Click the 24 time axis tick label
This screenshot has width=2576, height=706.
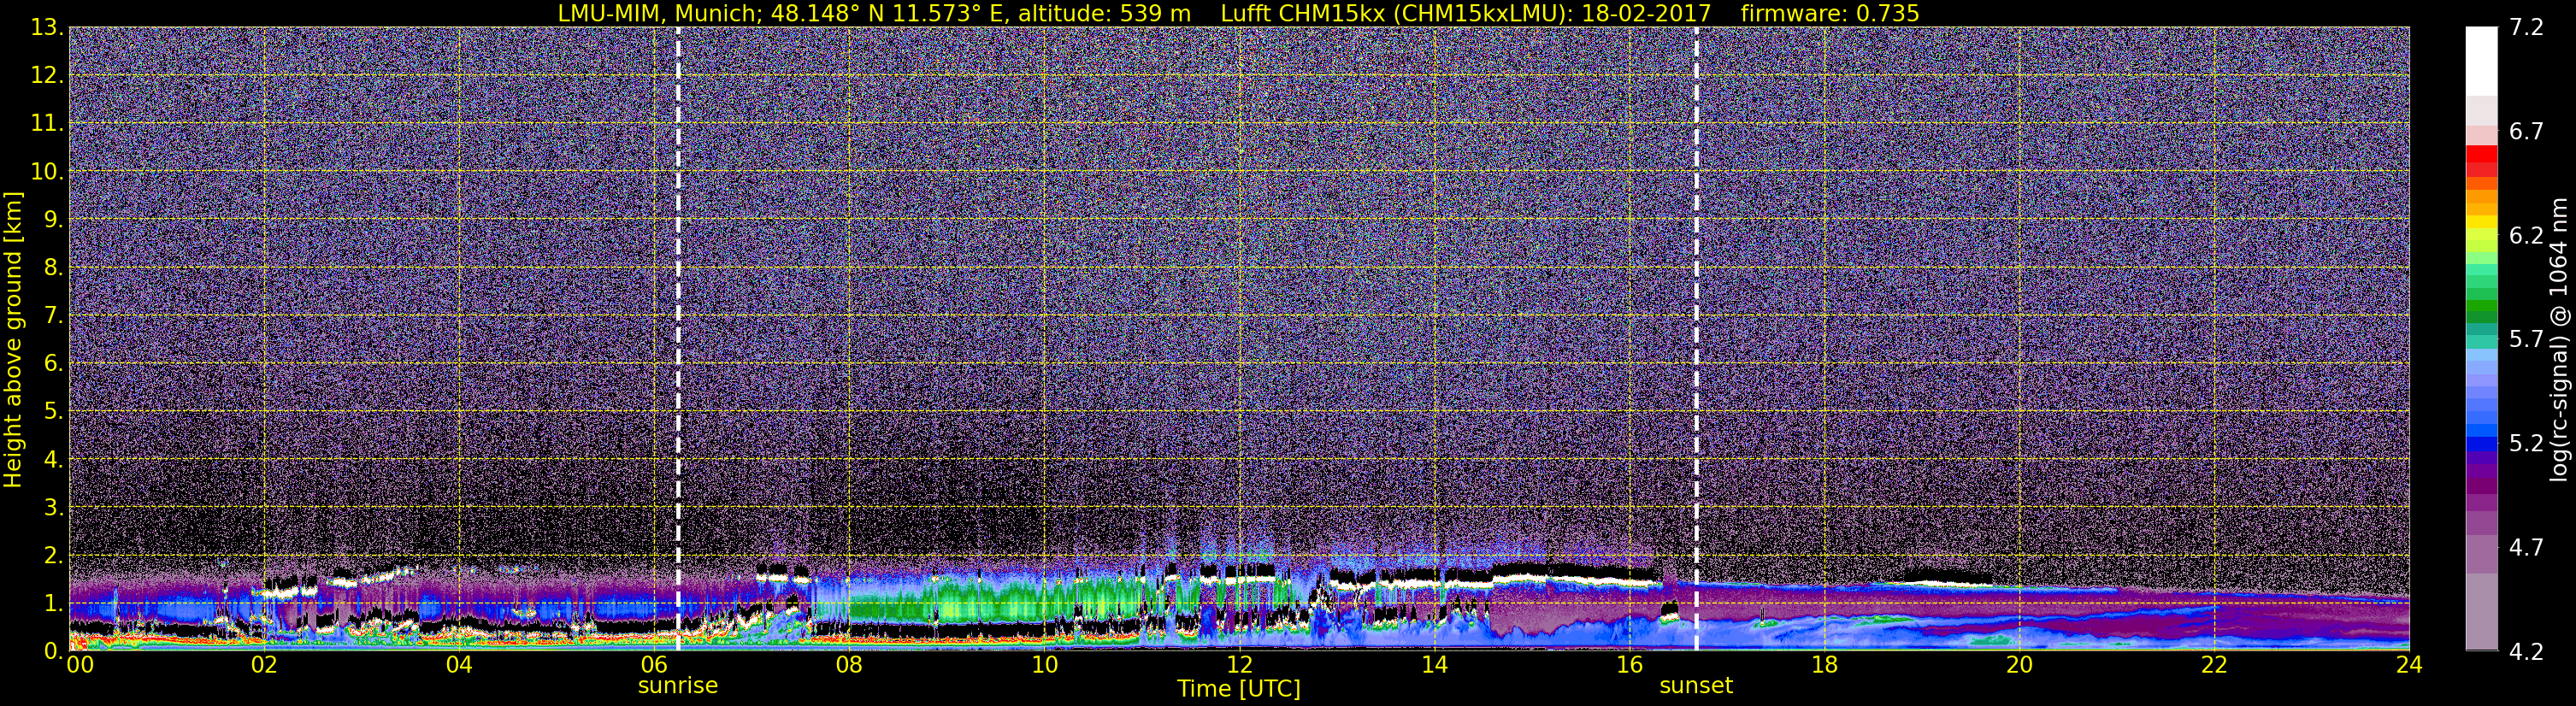pos(2409,665)
